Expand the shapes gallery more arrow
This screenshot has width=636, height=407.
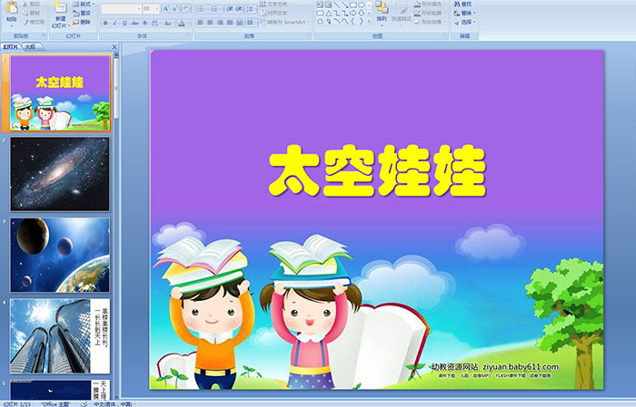(x=369, y=21)
